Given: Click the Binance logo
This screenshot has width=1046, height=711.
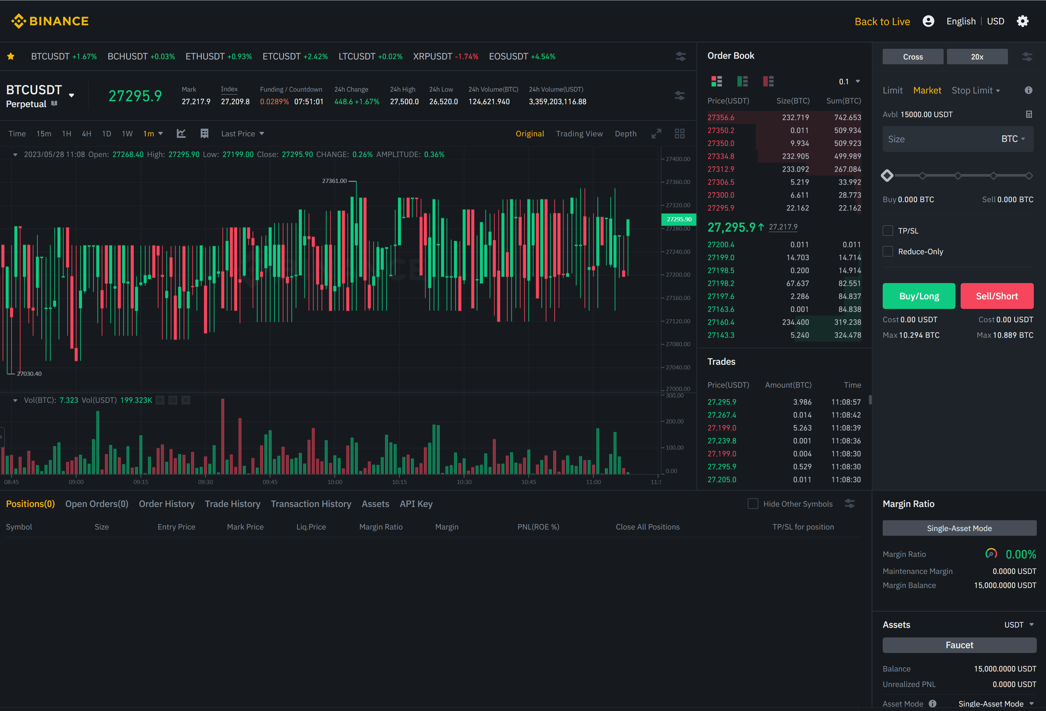Looking at the screenshot, I should [x=50, y=21].
